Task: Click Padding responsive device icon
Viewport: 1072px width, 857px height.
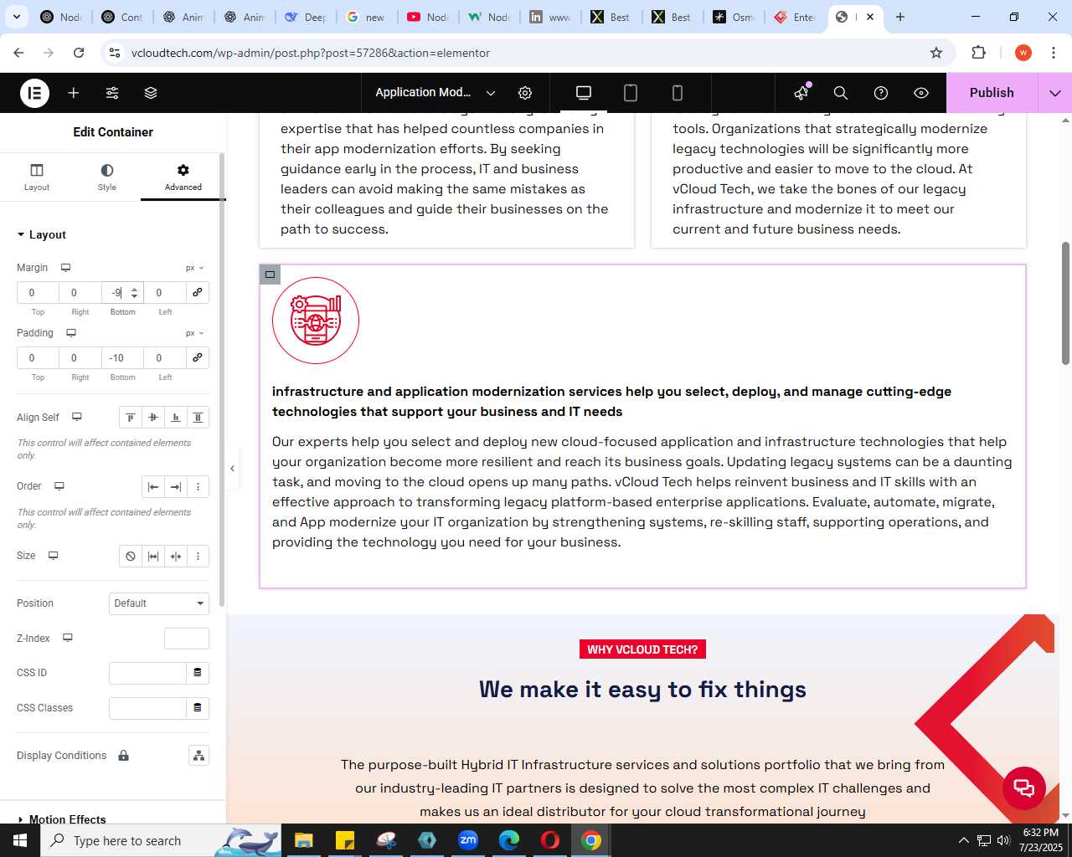Action: [71, 333]
